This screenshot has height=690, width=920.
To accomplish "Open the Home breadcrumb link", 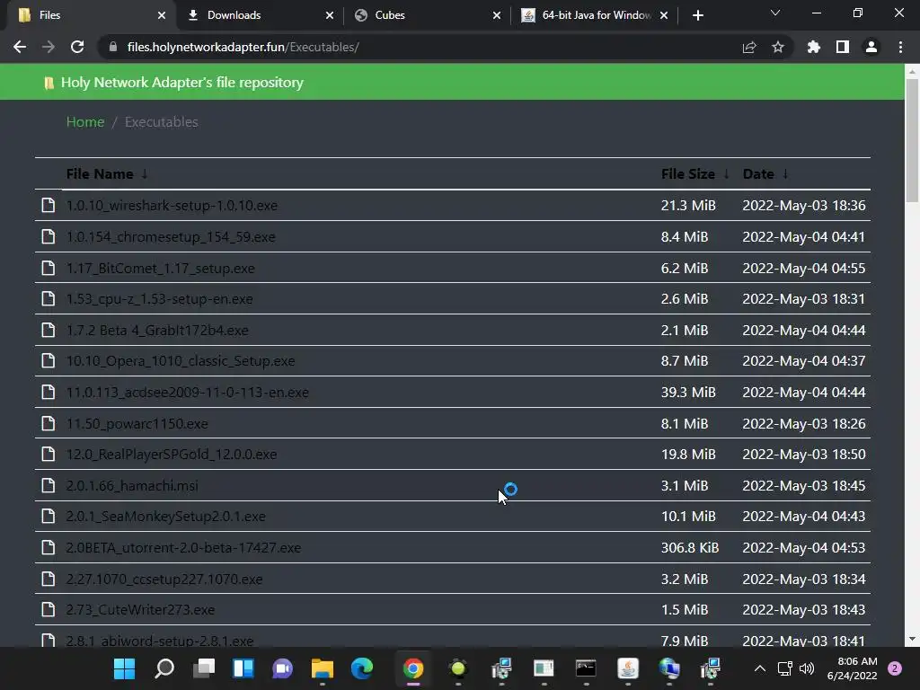I will coord(85,121).
